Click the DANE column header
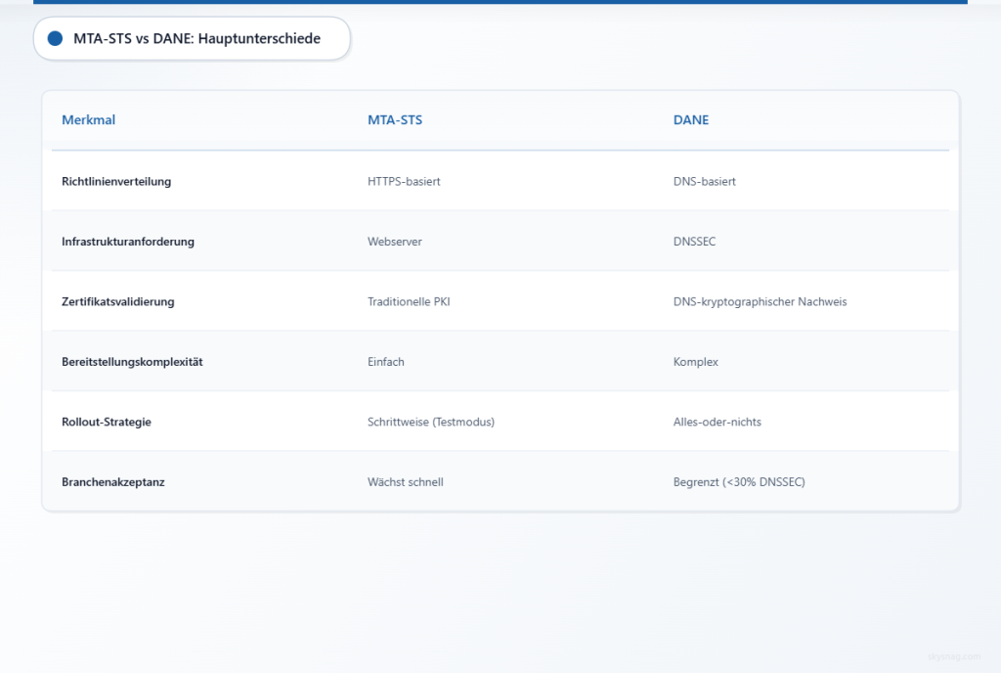Screen dimensions: 1001x673 [x=690, y=119]
